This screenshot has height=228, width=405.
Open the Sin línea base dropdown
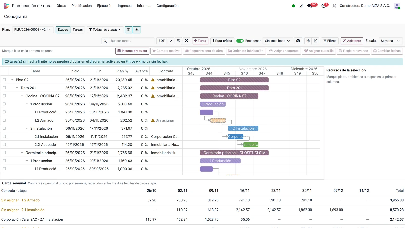tap(278, 41)
